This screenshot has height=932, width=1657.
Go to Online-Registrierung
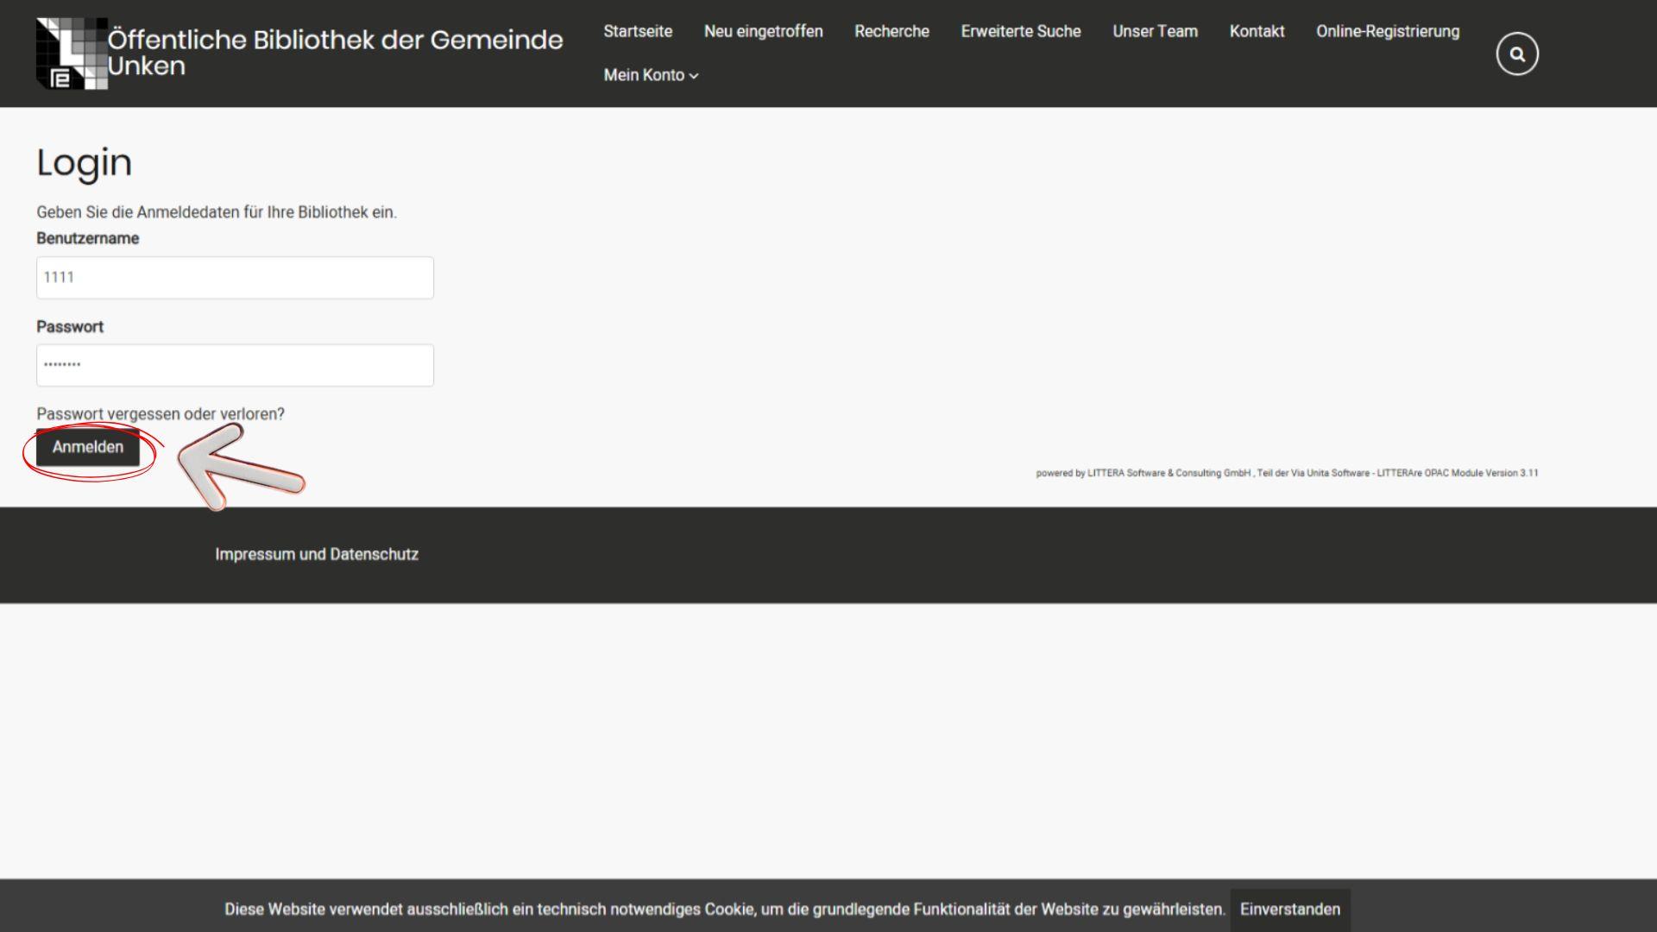pos(1387,31)
